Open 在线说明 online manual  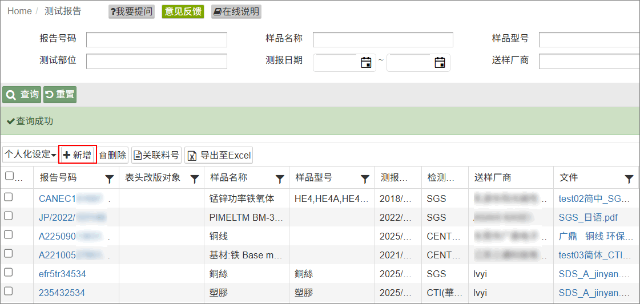click(236, 11)
